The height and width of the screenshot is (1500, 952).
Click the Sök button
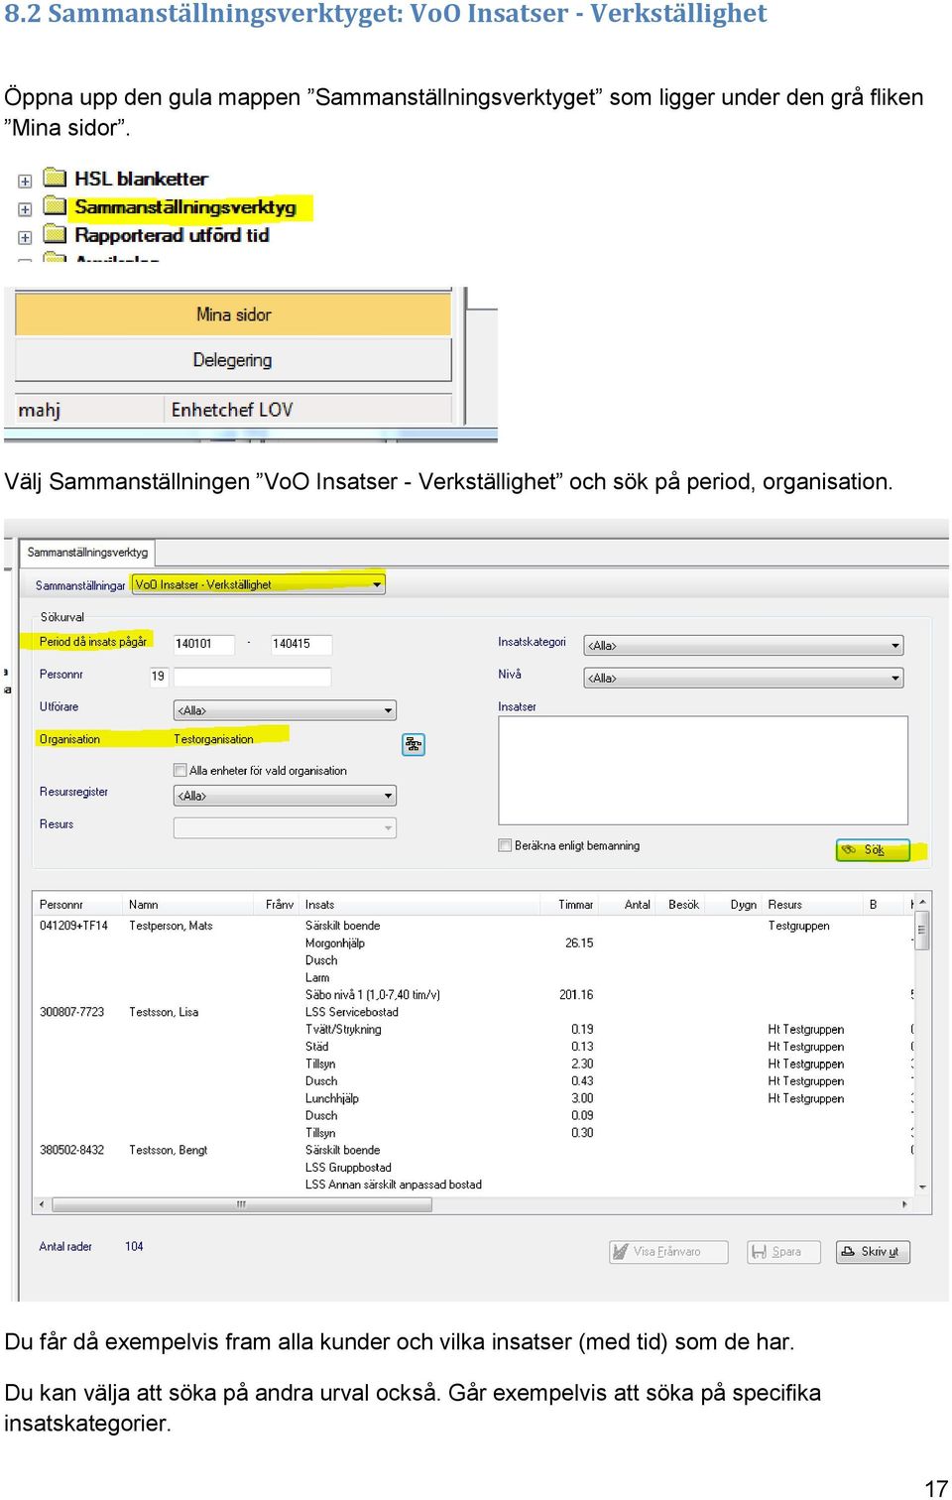873,850
